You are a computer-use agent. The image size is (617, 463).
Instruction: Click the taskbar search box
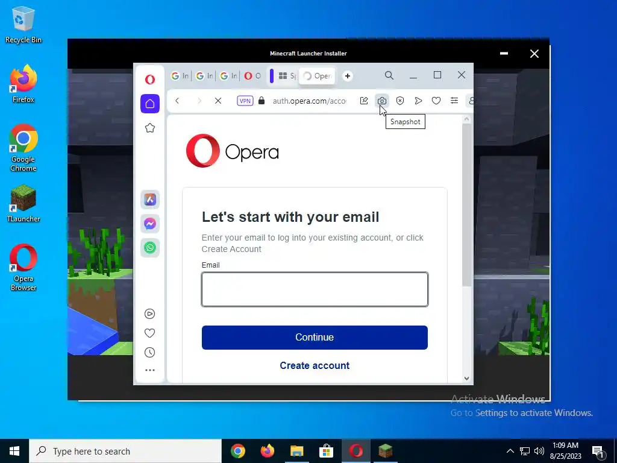pos(125,451)
